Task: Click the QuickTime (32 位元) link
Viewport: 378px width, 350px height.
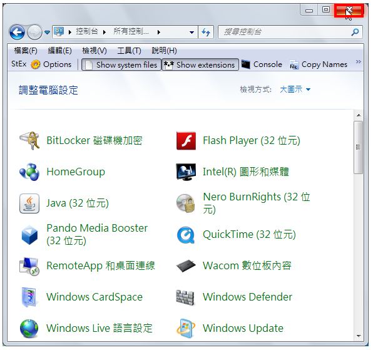Action: pyautogui.click(x=249, y=235)
